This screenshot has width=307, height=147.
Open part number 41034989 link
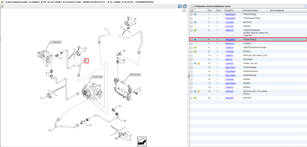point(229,79)
